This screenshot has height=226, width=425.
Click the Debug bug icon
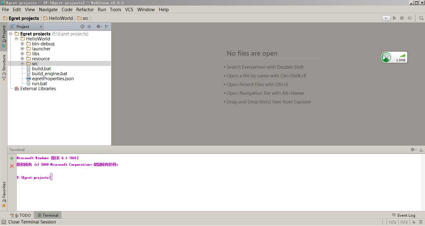coord(402,18)
